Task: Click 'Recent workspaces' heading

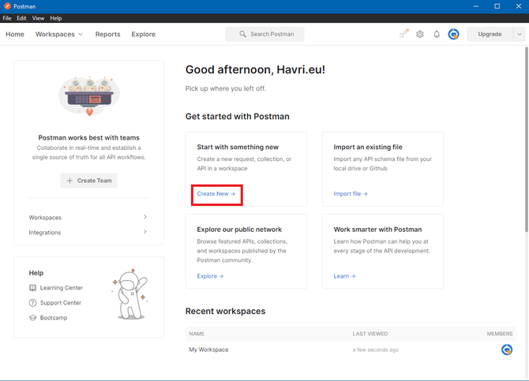Action: [225, 311]
